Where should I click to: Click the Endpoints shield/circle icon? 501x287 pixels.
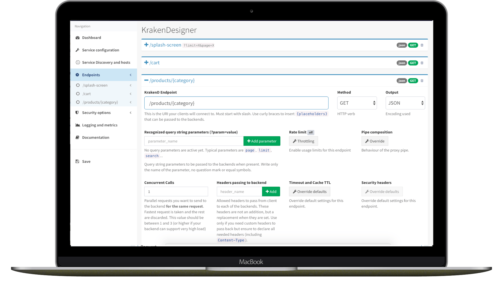(77, 75)
